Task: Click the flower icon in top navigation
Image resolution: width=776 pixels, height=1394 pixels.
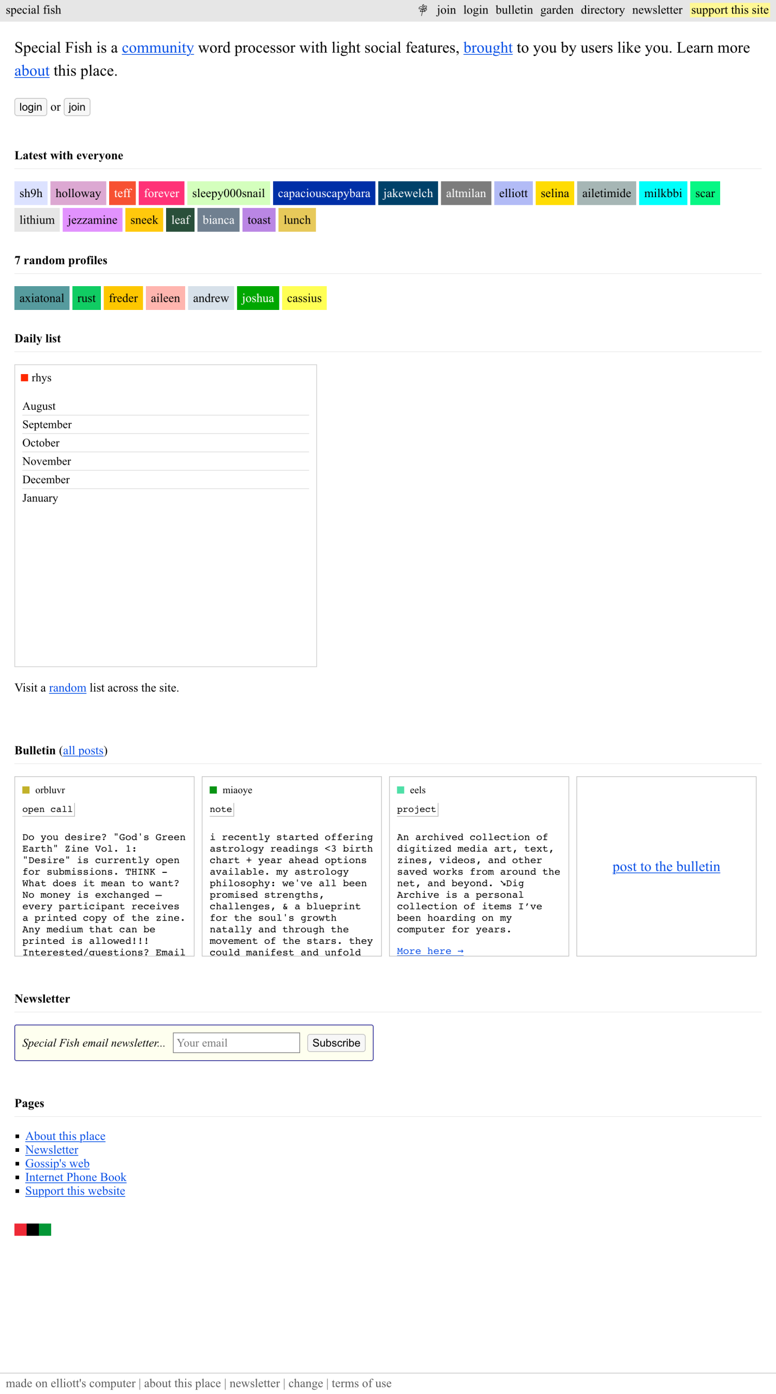Action: [x=423, y=10]
